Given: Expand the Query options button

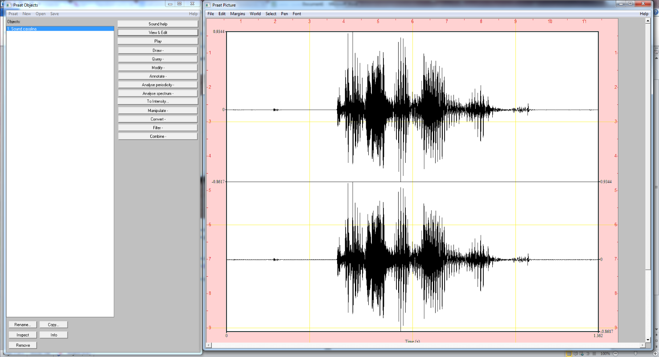Looking at the screenshot, I should [158, 59].
